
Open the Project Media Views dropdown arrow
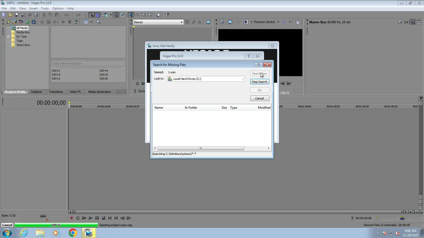click(x=91, y=22)
